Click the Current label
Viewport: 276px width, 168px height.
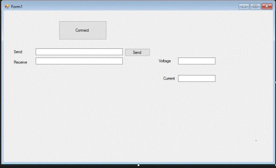coord(169,78)
